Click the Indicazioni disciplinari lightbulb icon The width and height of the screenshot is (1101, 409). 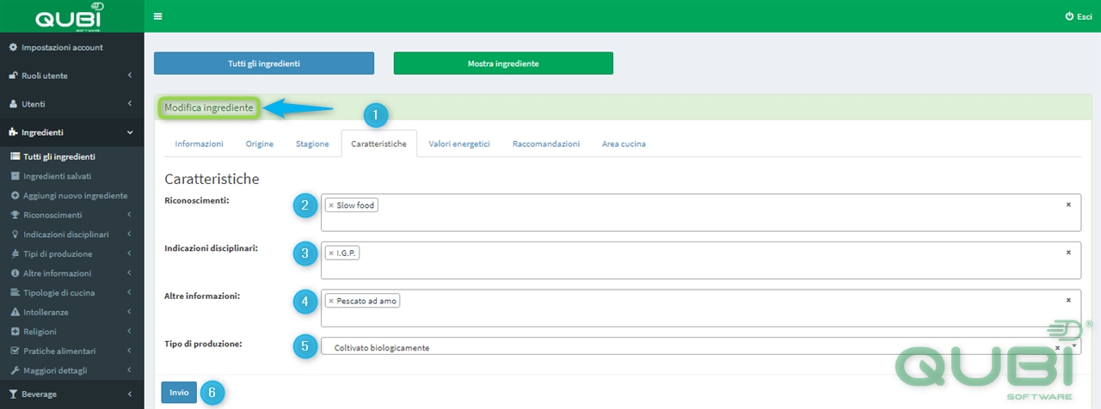(15, 235)
